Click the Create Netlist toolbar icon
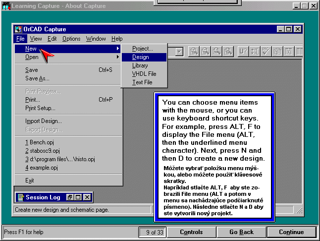 (x=278, y=51)
